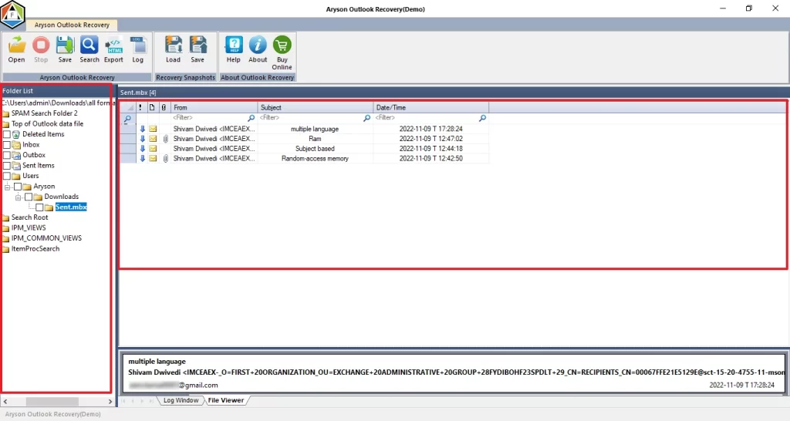Image resolution: width=790 pixels, height=421 pixels.
Task: Select the Search Root folder
Action: click(x=30, y=217)
